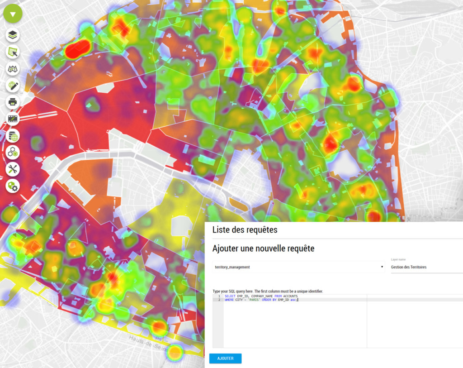Open the film strip animation tool
Screen dimensions: 463x368
tap(13, 119)
